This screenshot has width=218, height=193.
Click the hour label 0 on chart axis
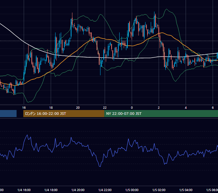click(x=132, y=107)
